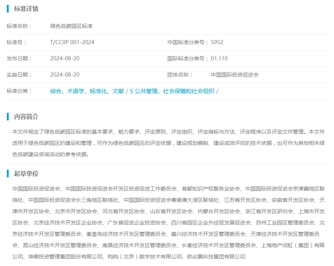
Task: Open the S 公共管理、社会保障和社会组织 link
Action: [172, 91]
